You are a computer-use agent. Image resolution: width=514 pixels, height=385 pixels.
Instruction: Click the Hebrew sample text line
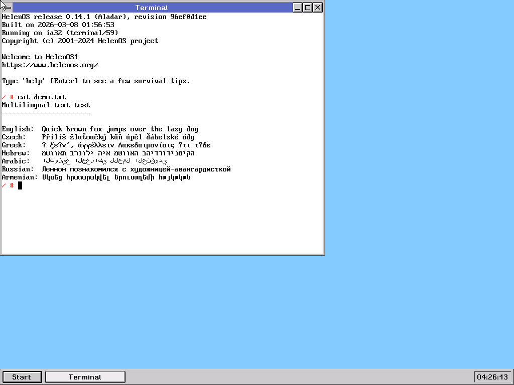[118, 153]
